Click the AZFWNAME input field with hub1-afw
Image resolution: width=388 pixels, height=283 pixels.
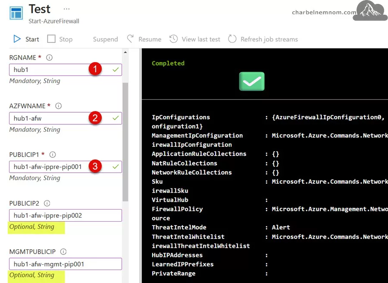(66, 118)
